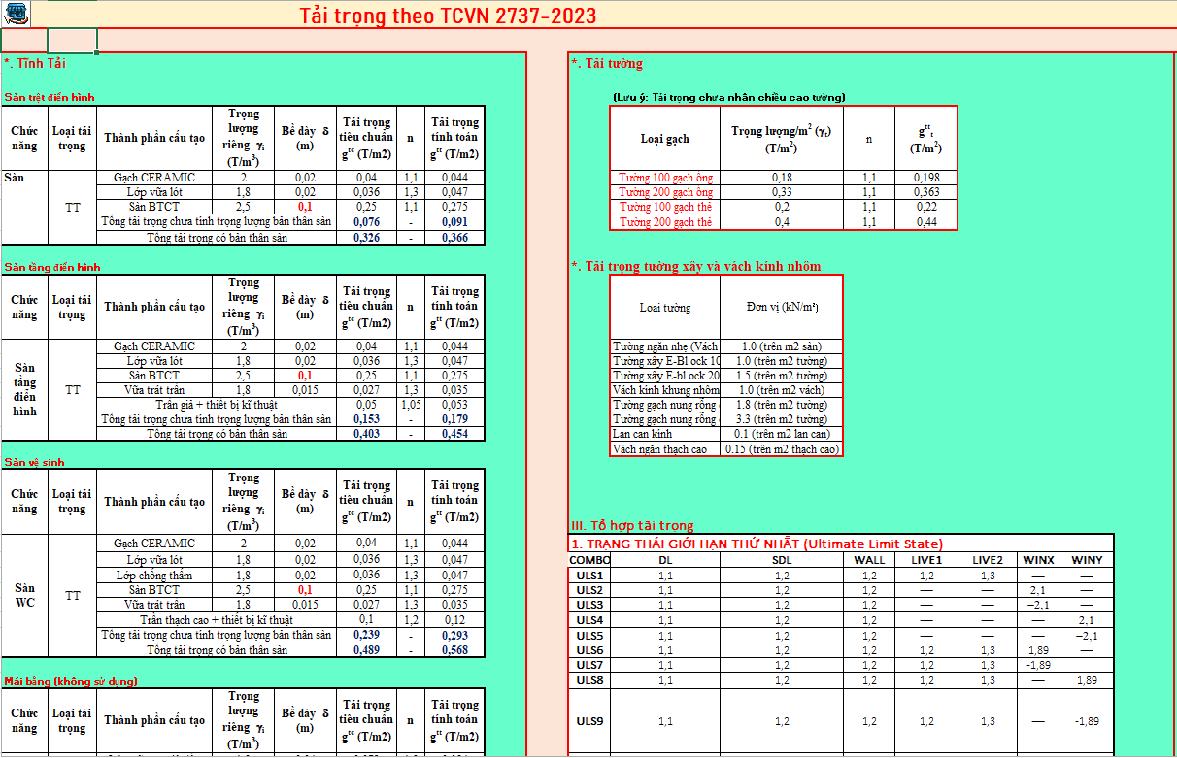Screen dimensions: 1177x758
Task: Select the 'Sàn WC' function cell
Action: (24, 596)
